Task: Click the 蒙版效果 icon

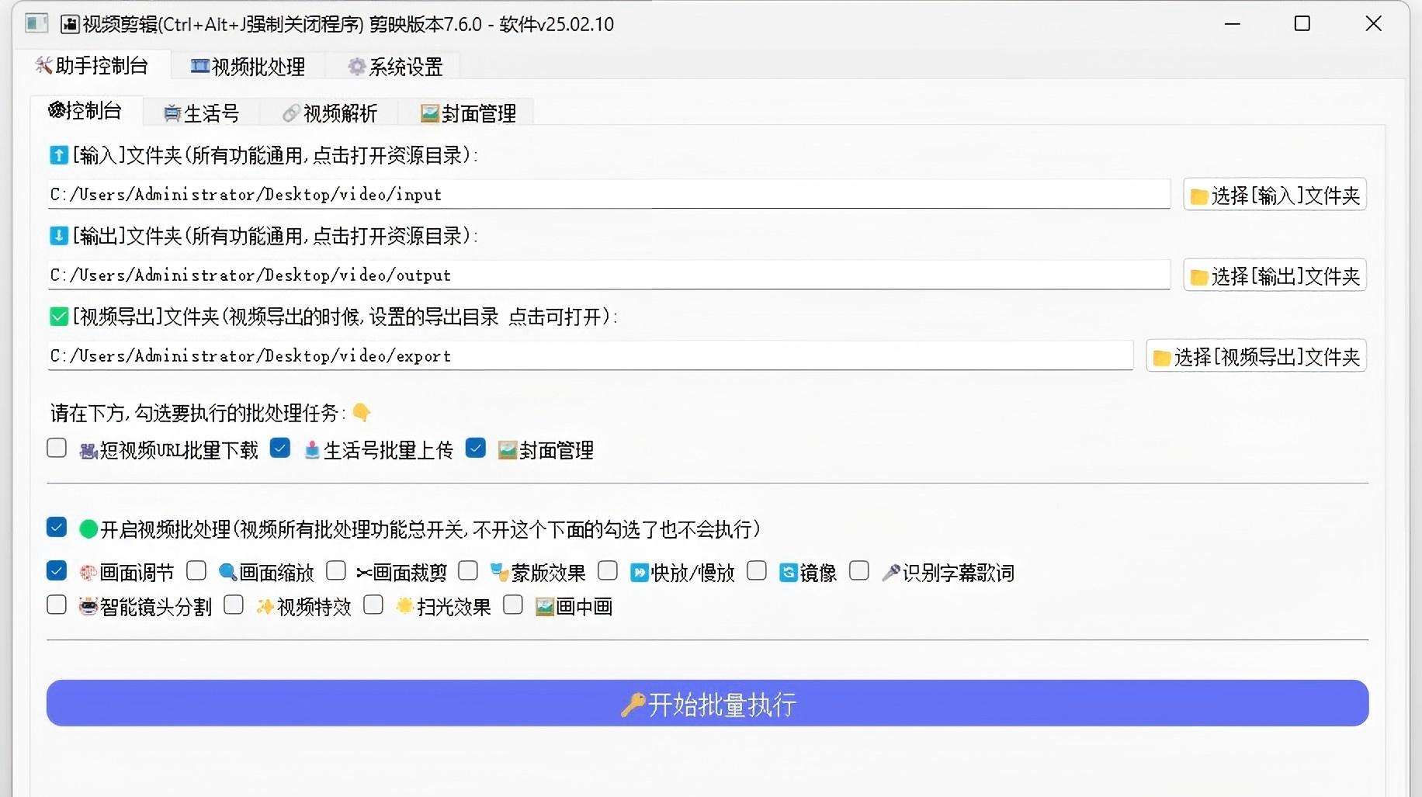Action: (x=500, y=573)
